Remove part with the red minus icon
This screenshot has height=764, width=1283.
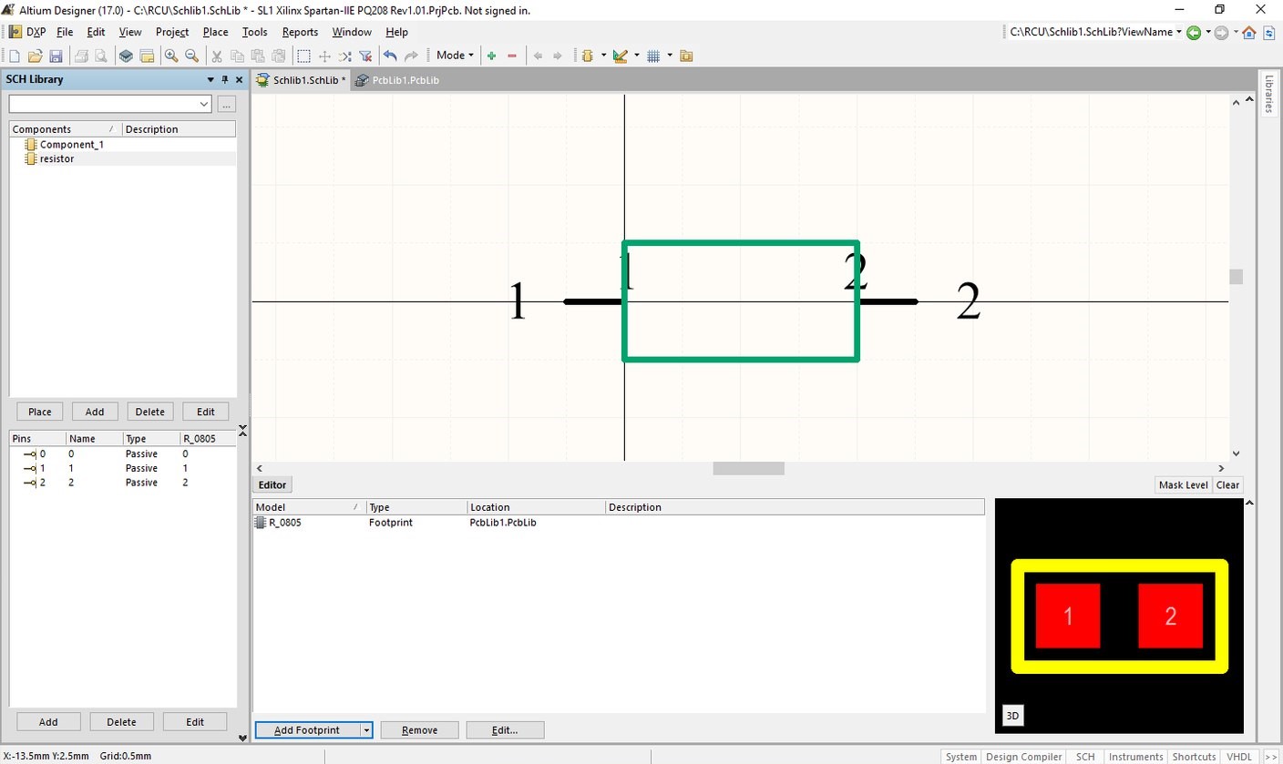[512, 56]
